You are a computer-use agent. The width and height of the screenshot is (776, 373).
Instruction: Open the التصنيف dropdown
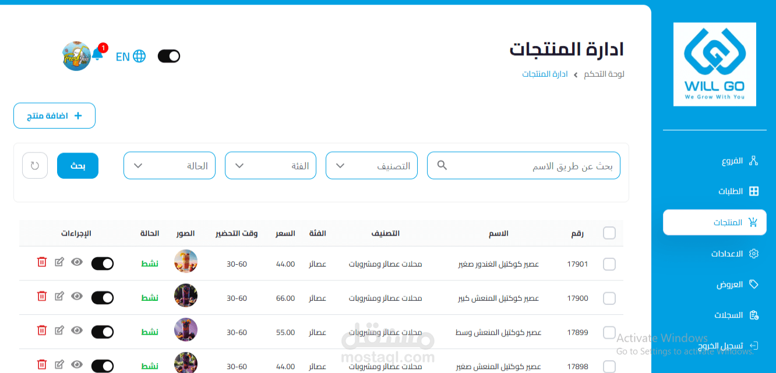click(372, 166)
